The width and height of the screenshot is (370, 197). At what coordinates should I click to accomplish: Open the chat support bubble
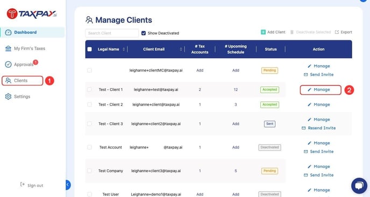[x=359, y=186]
